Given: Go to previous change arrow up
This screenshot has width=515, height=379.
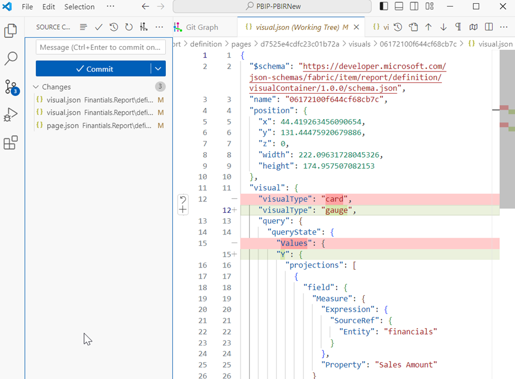Looking at the screenshot, I should (x=428, y=27).
